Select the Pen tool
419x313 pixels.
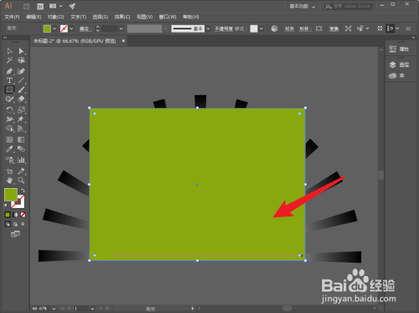[9, 71]
